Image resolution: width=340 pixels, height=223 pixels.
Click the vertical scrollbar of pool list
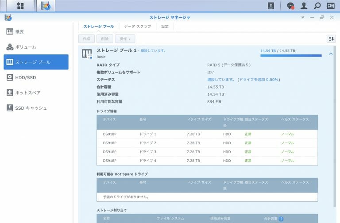pos(335,126)
